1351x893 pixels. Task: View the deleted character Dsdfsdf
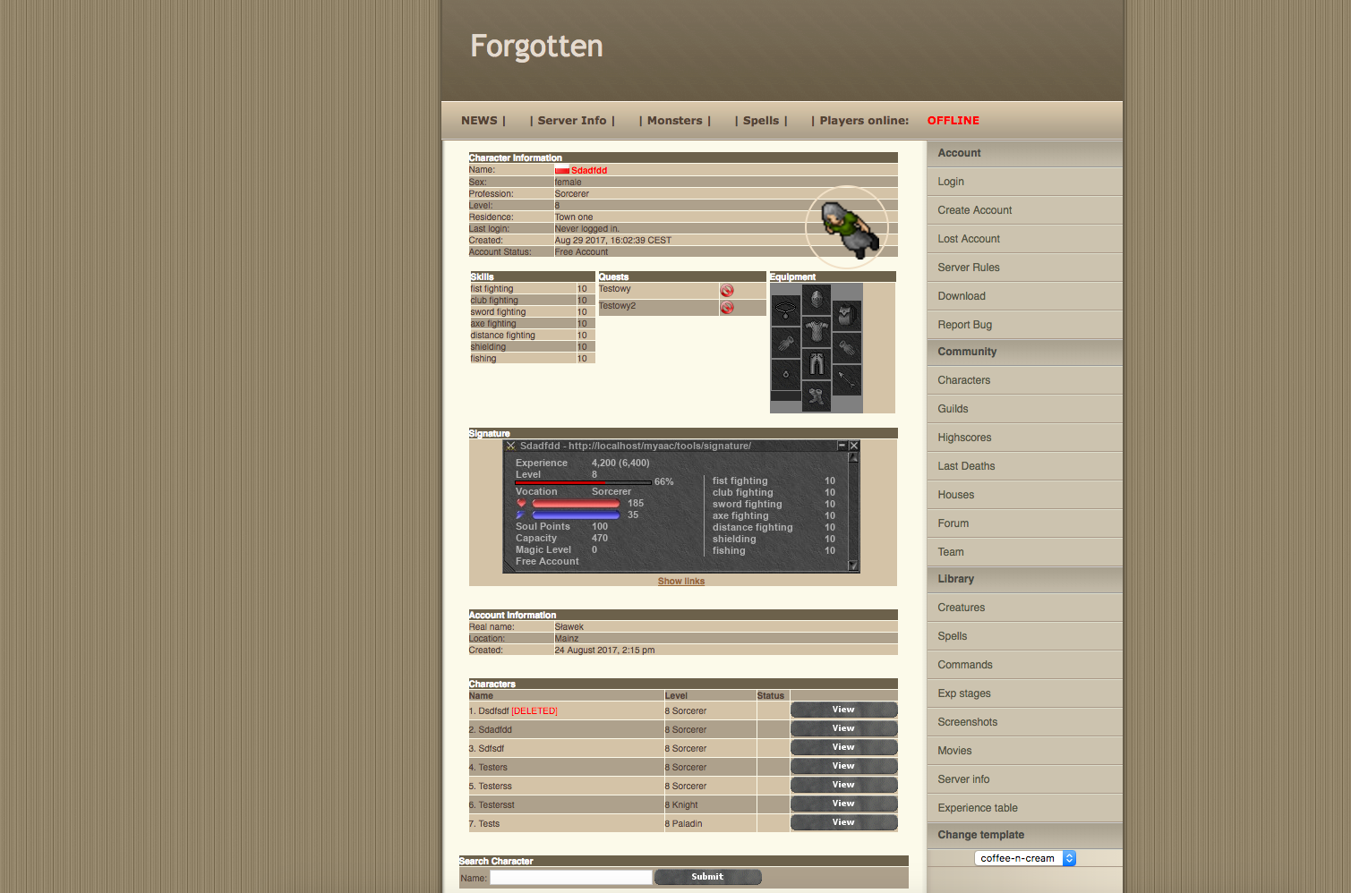(x=842, y=710)
